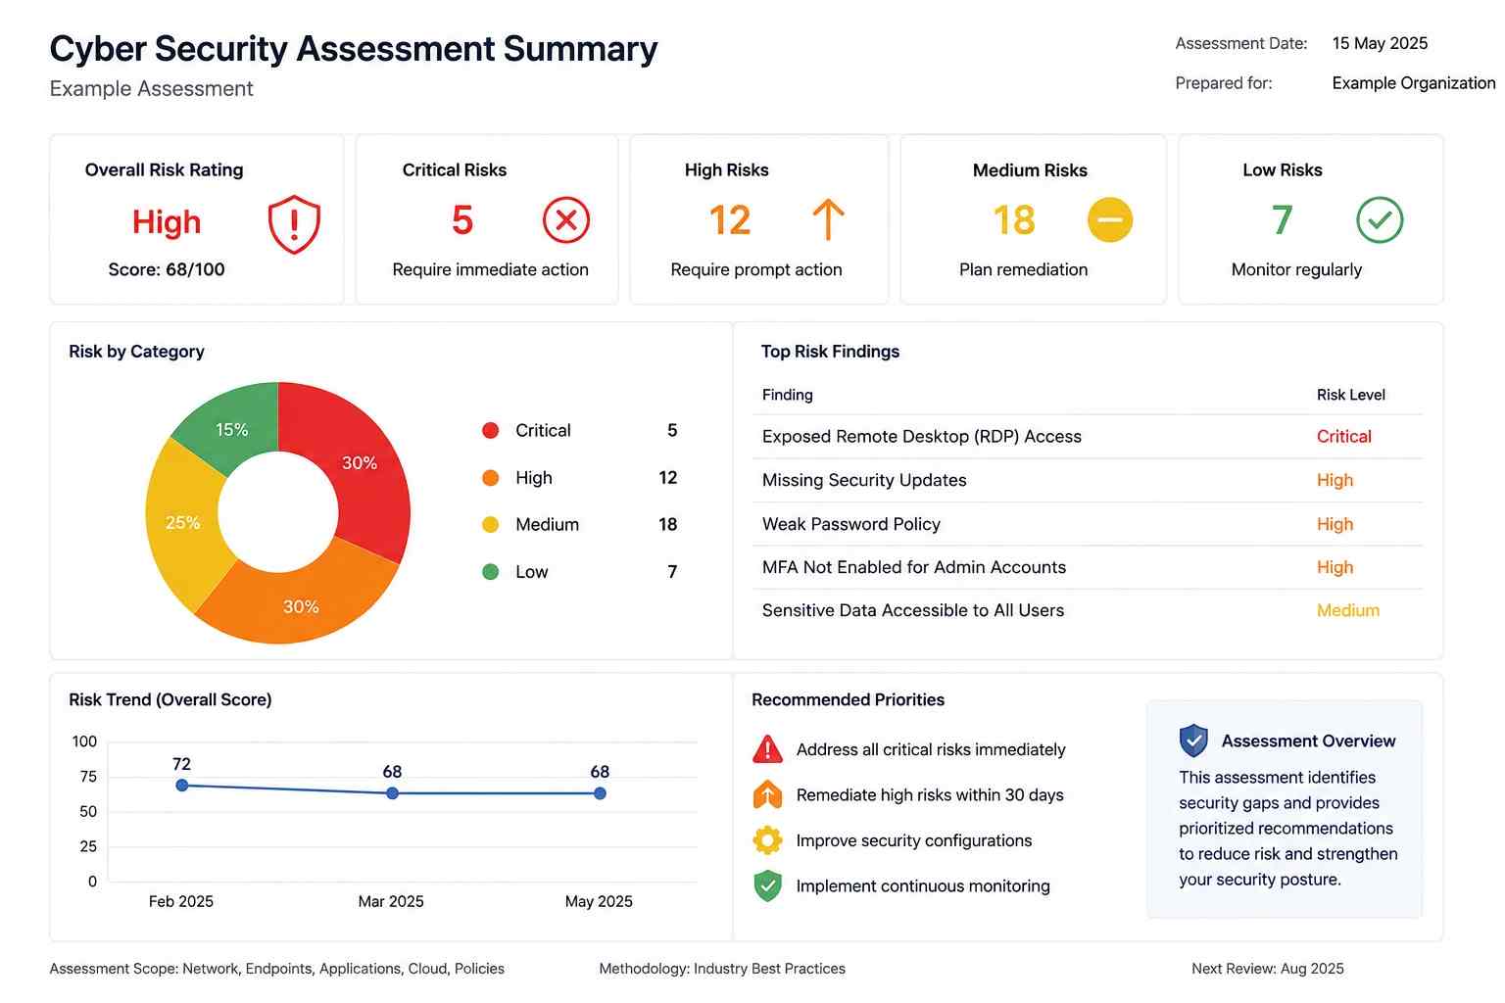
Task: Click Improve security configurations text
Action: 914,840
